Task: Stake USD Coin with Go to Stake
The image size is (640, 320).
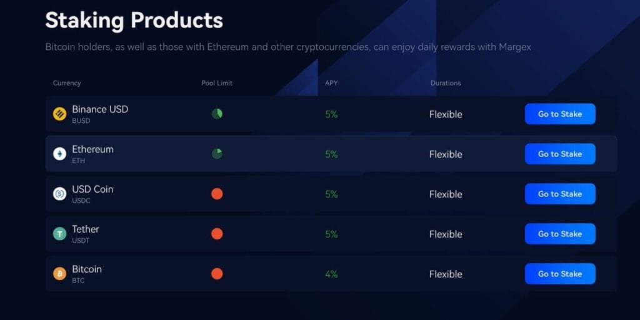Action: tap(559, 194)
